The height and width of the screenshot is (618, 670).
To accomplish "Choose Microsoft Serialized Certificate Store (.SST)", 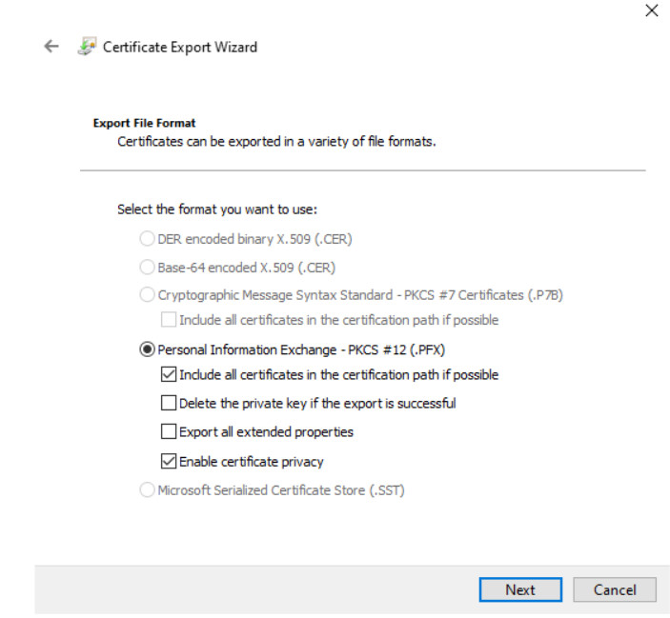I will [148, 490].
